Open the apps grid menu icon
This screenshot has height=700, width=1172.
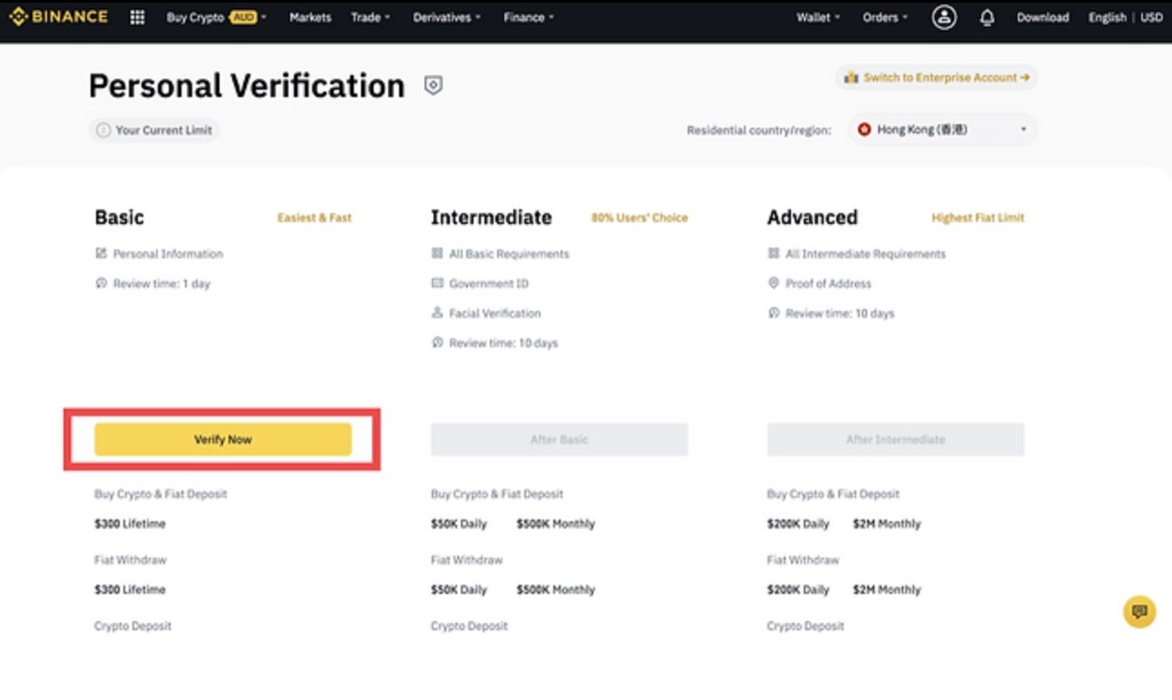[138, 17]
